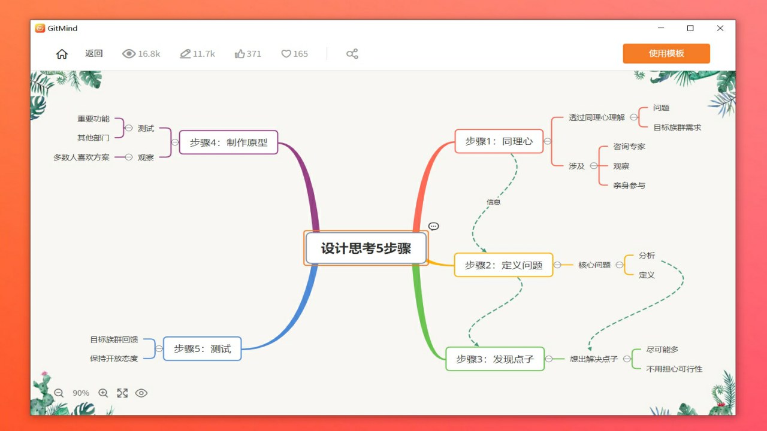
Task: Click the 使用模板 button
Action: pos(666,53)
